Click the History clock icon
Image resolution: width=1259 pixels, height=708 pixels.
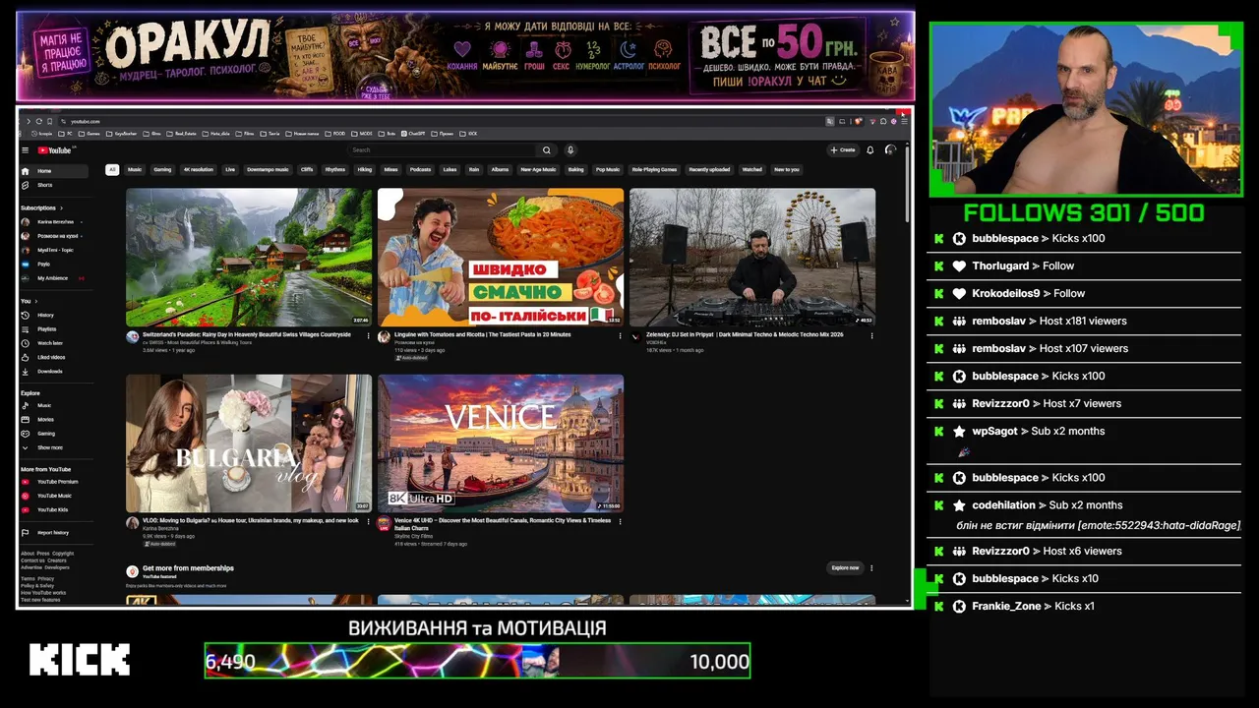click(26, 315)
